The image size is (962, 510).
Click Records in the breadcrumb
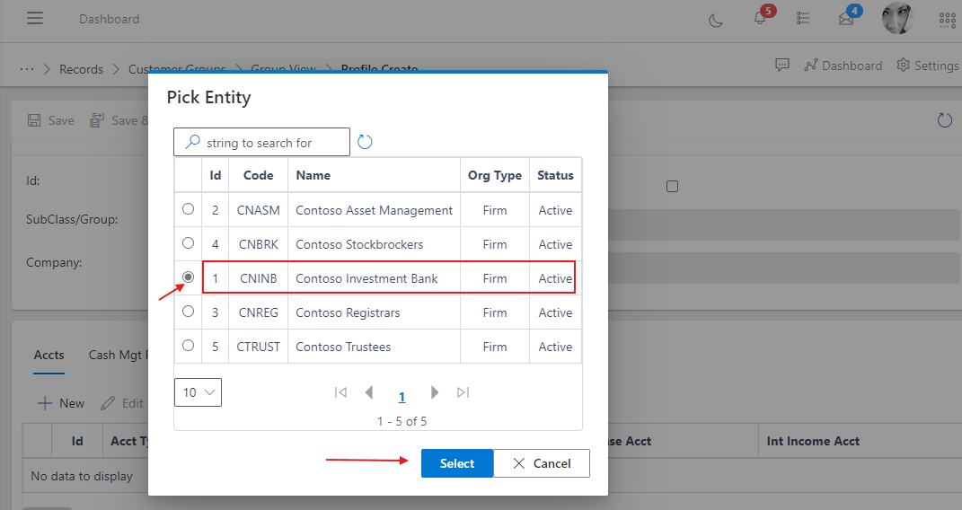coord(81,69)
